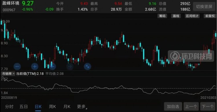Click the 当前值(TTM):2.18 label
The width and height of the screenshot is (217, 112).
coord(30,74)
